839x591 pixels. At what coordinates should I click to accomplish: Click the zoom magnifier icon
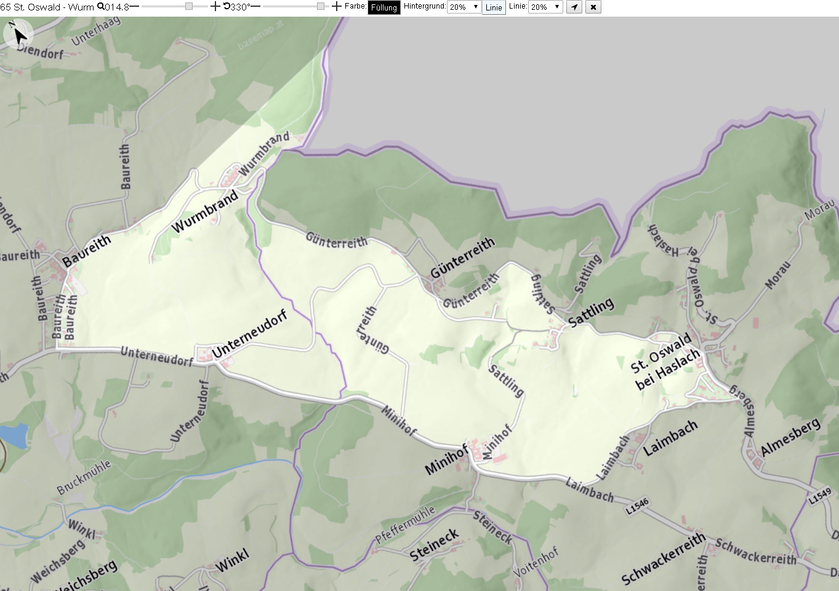point(100,7)
